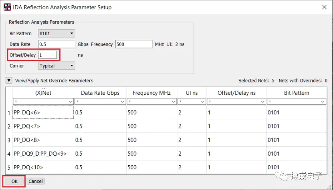Select the PP_DQ<6> net row
The width and height of the screenshot is (333, 190).
43,112
